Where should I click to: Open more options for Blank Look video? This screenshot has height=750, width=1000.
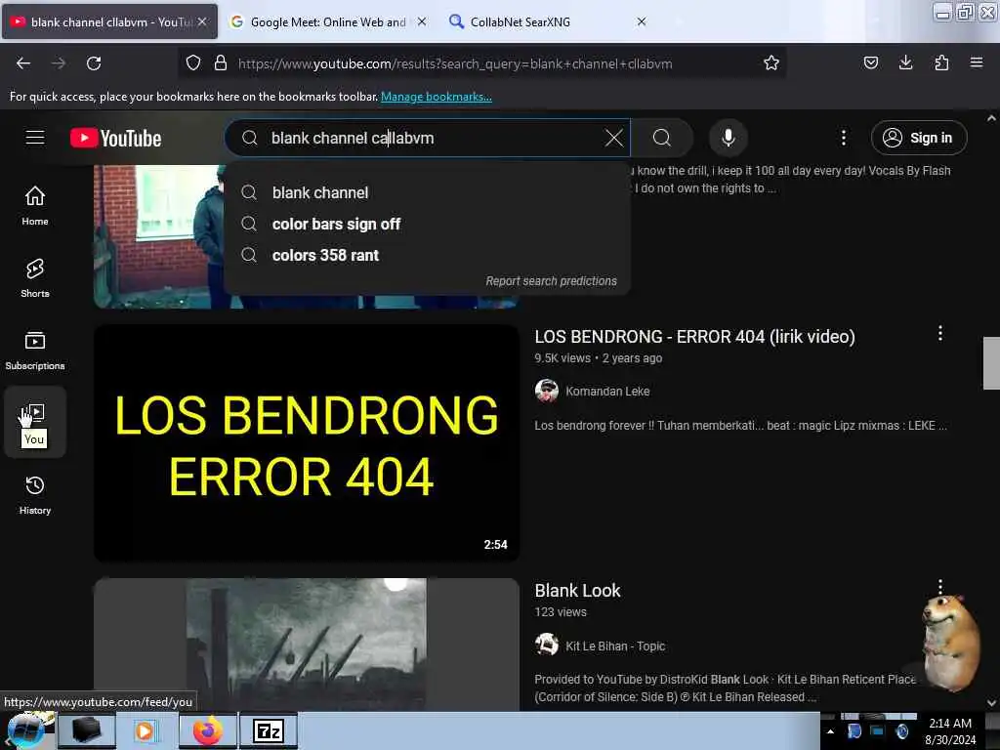pos(940,586)
